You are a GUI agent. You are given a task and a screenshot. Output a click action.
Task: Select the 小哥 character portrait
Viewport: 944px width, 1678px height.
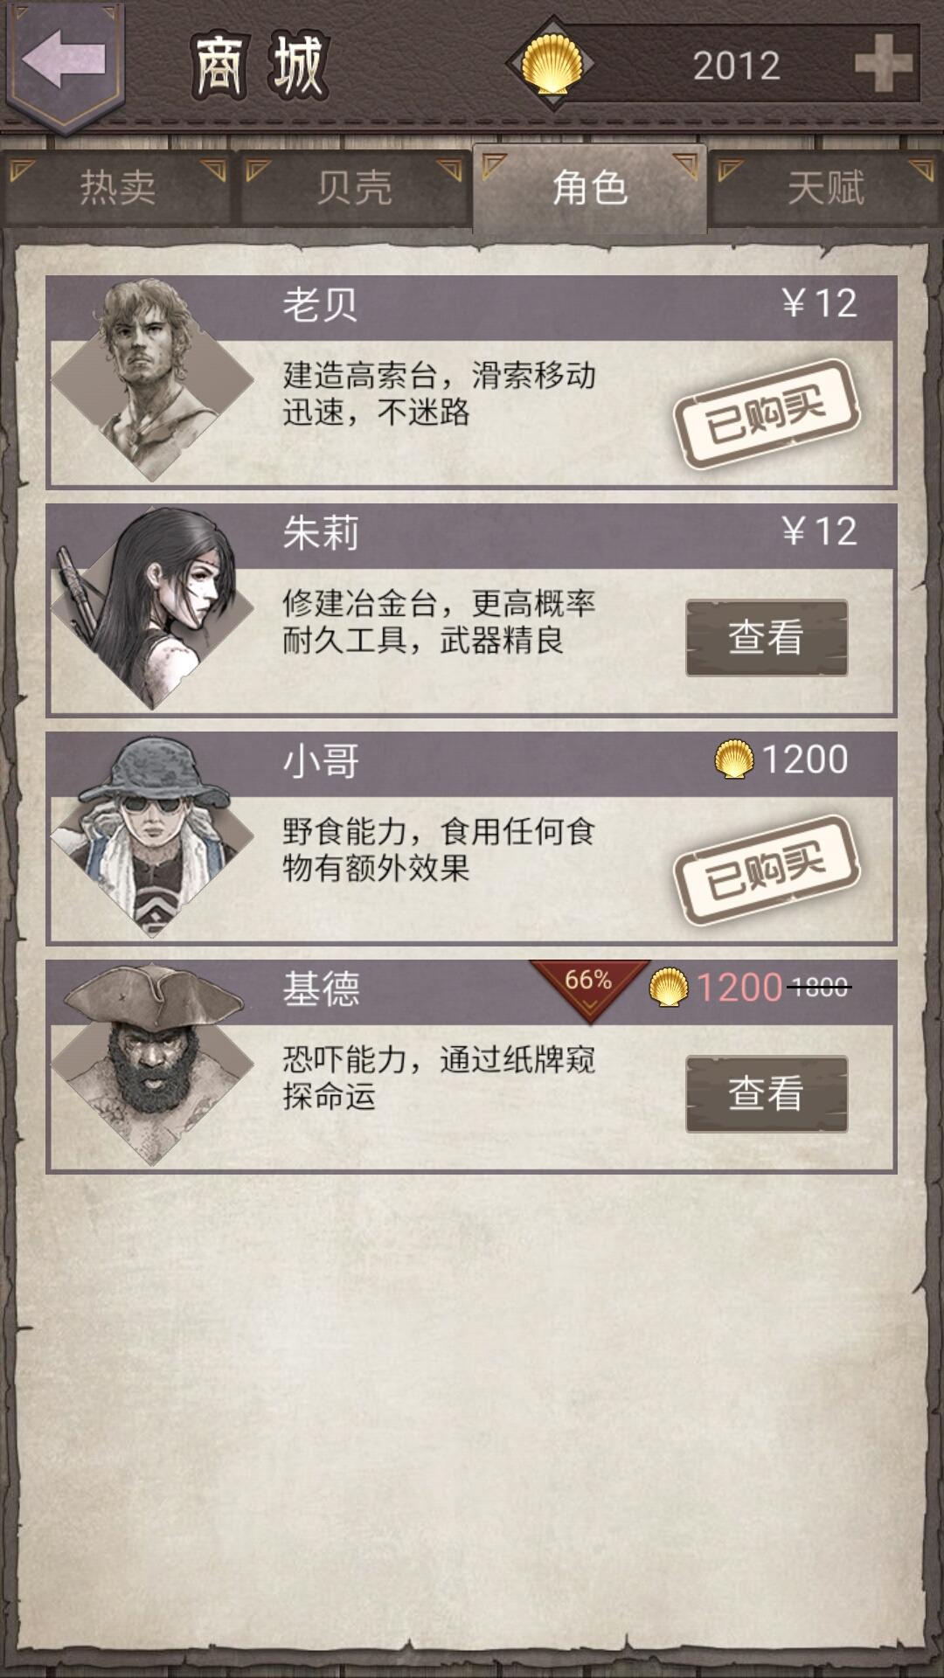pos(151,836)
